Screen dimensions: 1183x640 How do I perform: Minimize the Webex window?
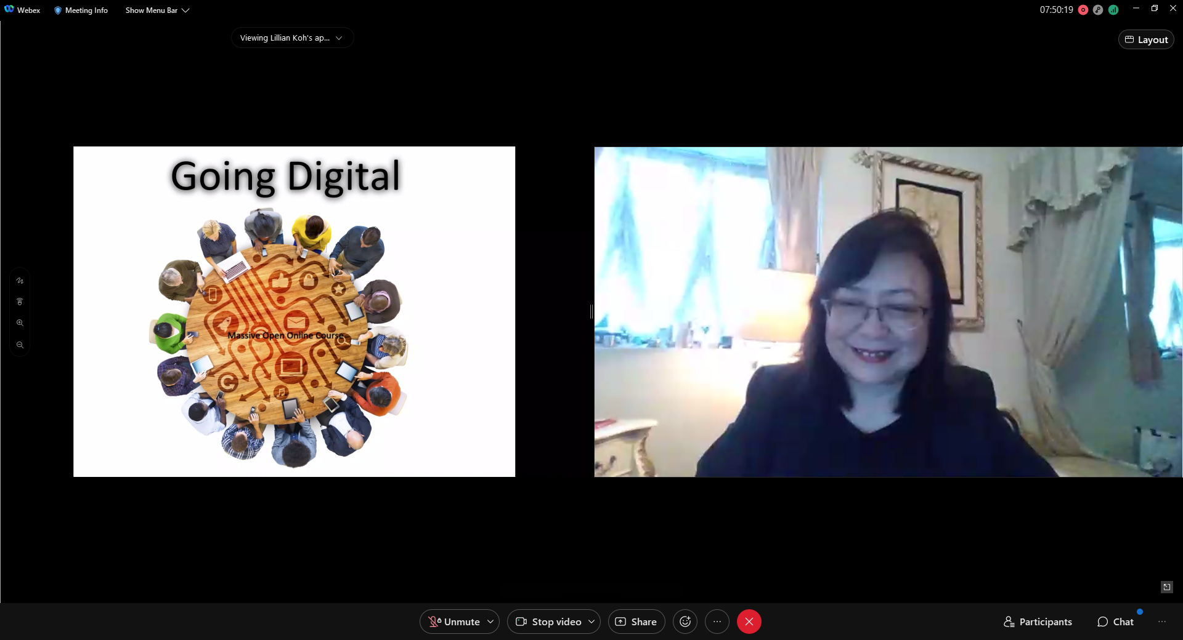[1136, 9]
